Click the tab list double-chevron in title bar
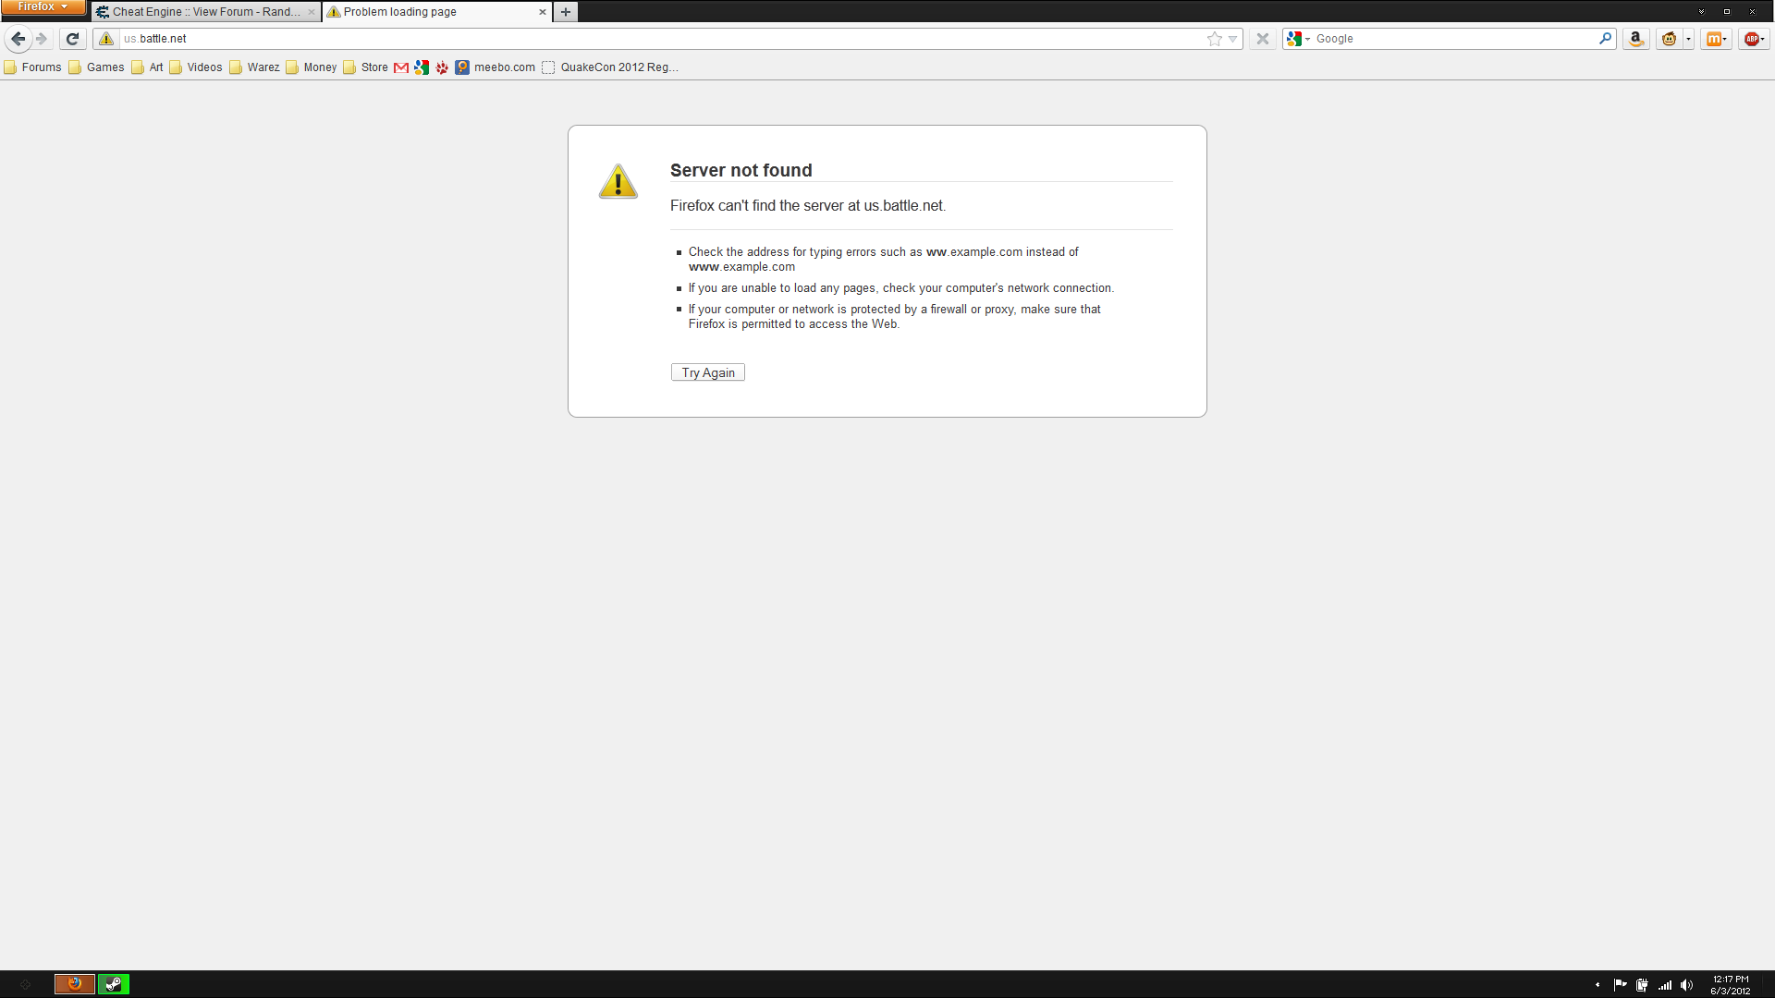 pos(1701,12)
